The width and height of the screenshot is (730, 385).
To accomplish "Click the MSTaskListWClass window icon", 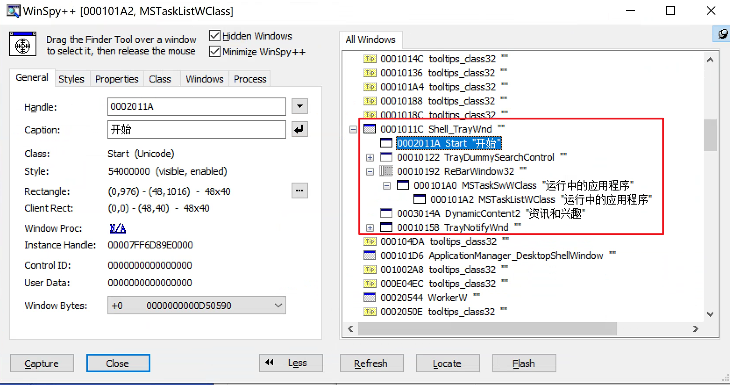I will click(420, 199).
